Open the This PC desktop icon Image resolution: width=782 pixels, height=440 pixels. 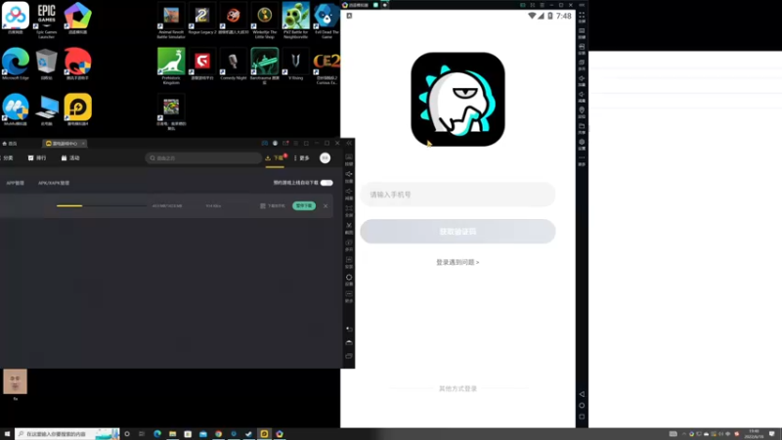pyautogui.click(x=46, y=110)
